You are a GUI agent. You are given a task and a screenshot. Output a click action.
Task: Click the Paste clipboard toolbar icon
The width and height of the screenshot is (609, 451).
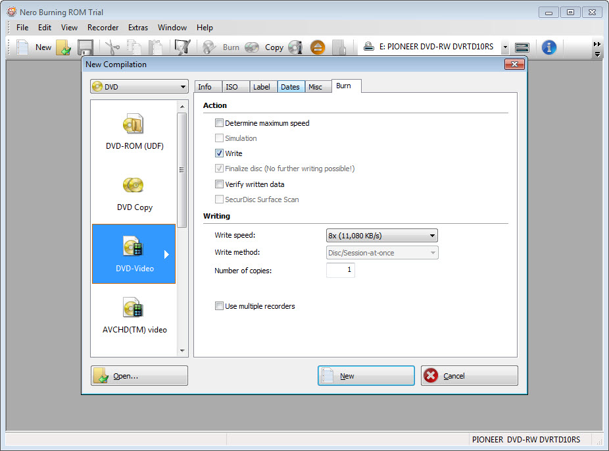point(155,47)
